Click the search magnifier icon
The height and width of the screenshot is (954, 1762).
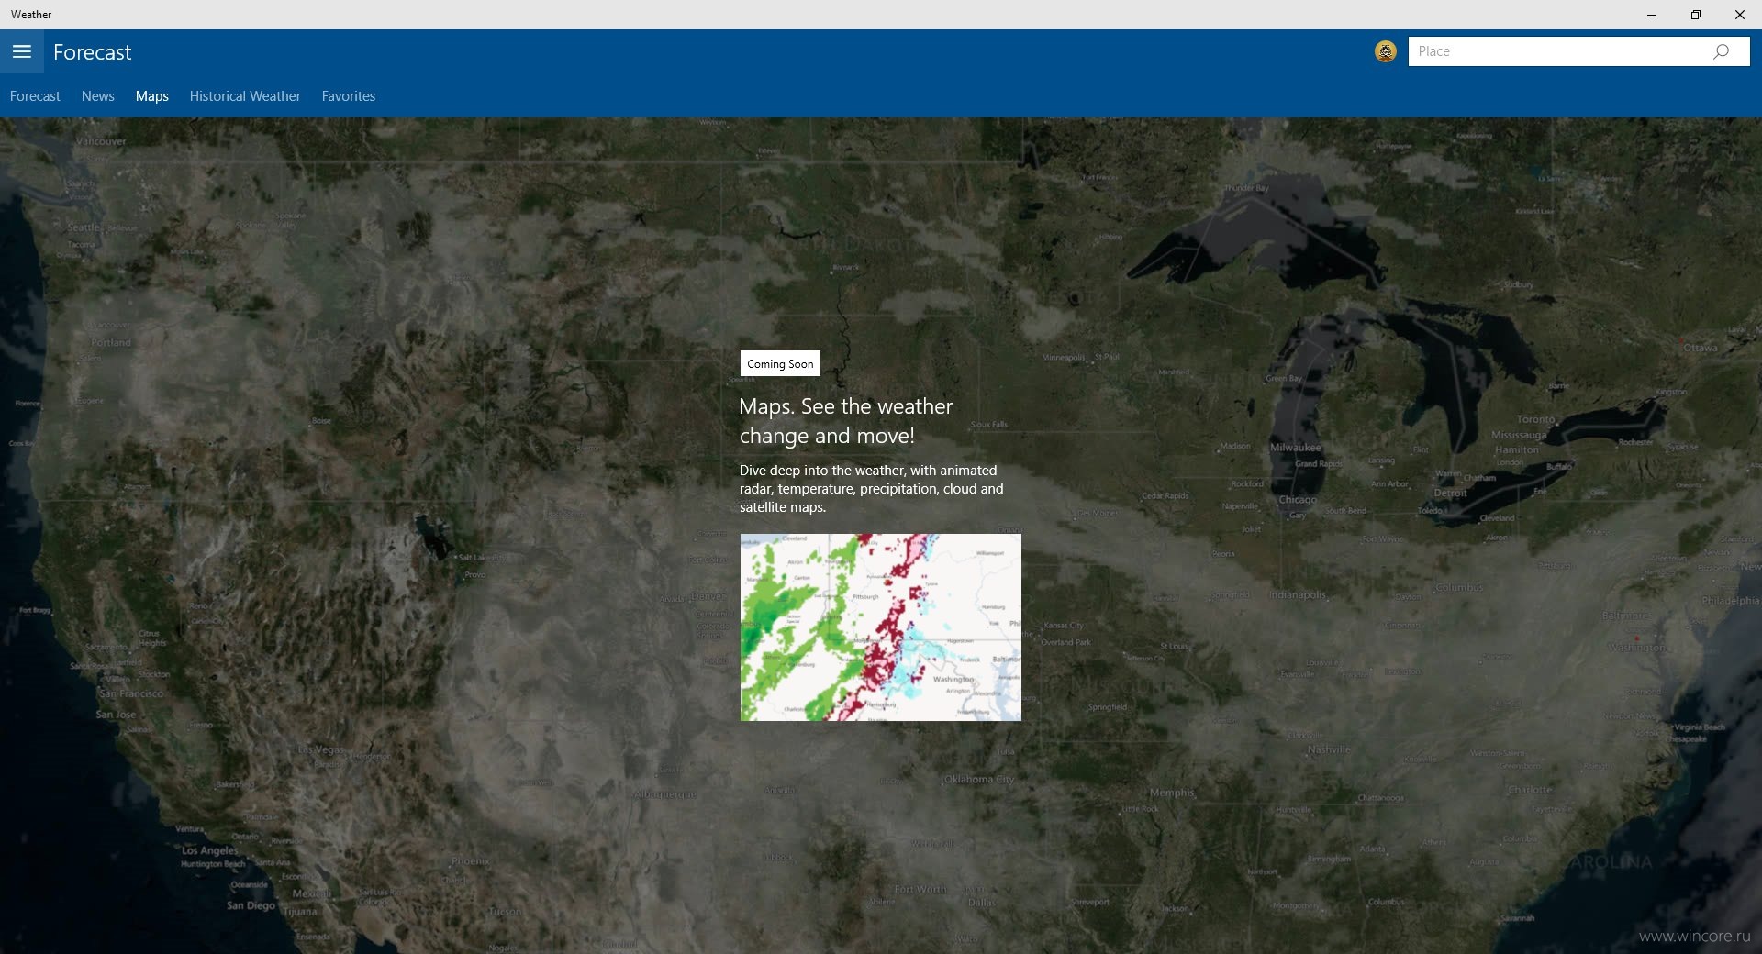click(x=1721, y=51)
